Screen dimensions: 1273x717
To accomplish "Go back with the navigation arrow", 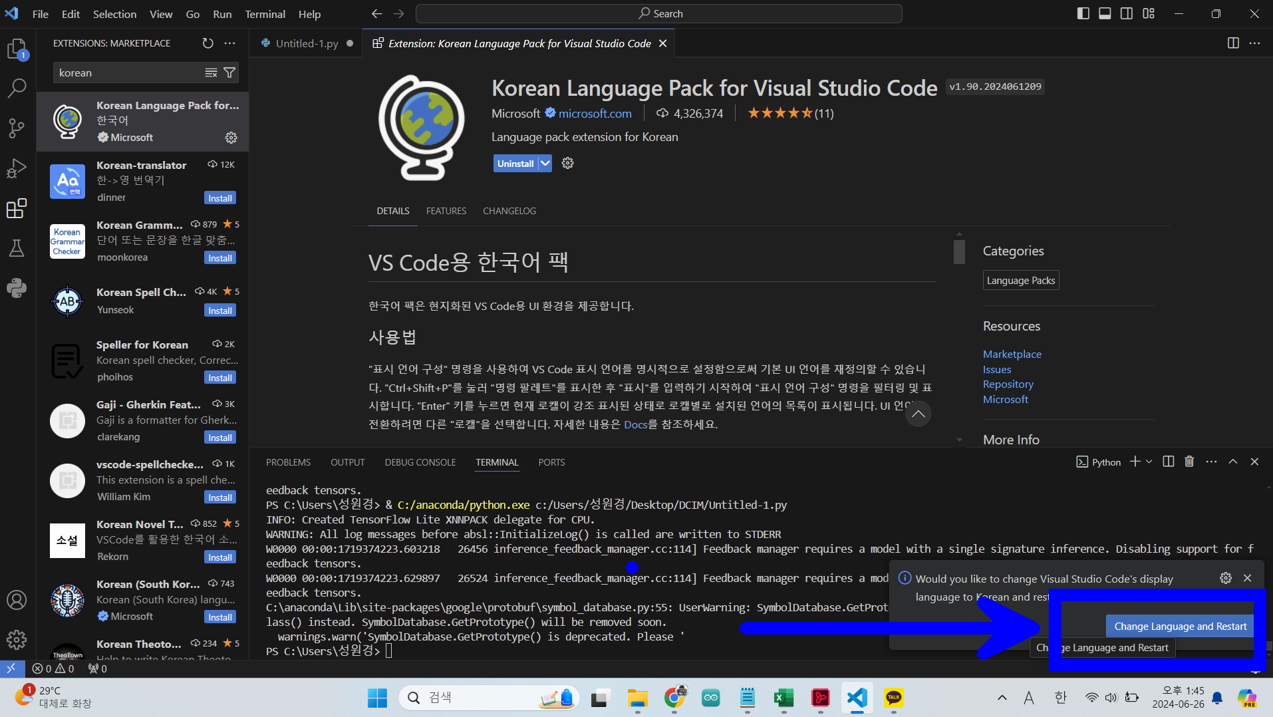I will click(x=377, y=14).
